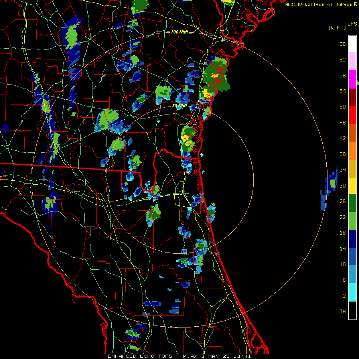
Task: Click the 46 legend value
Action: 343,123
